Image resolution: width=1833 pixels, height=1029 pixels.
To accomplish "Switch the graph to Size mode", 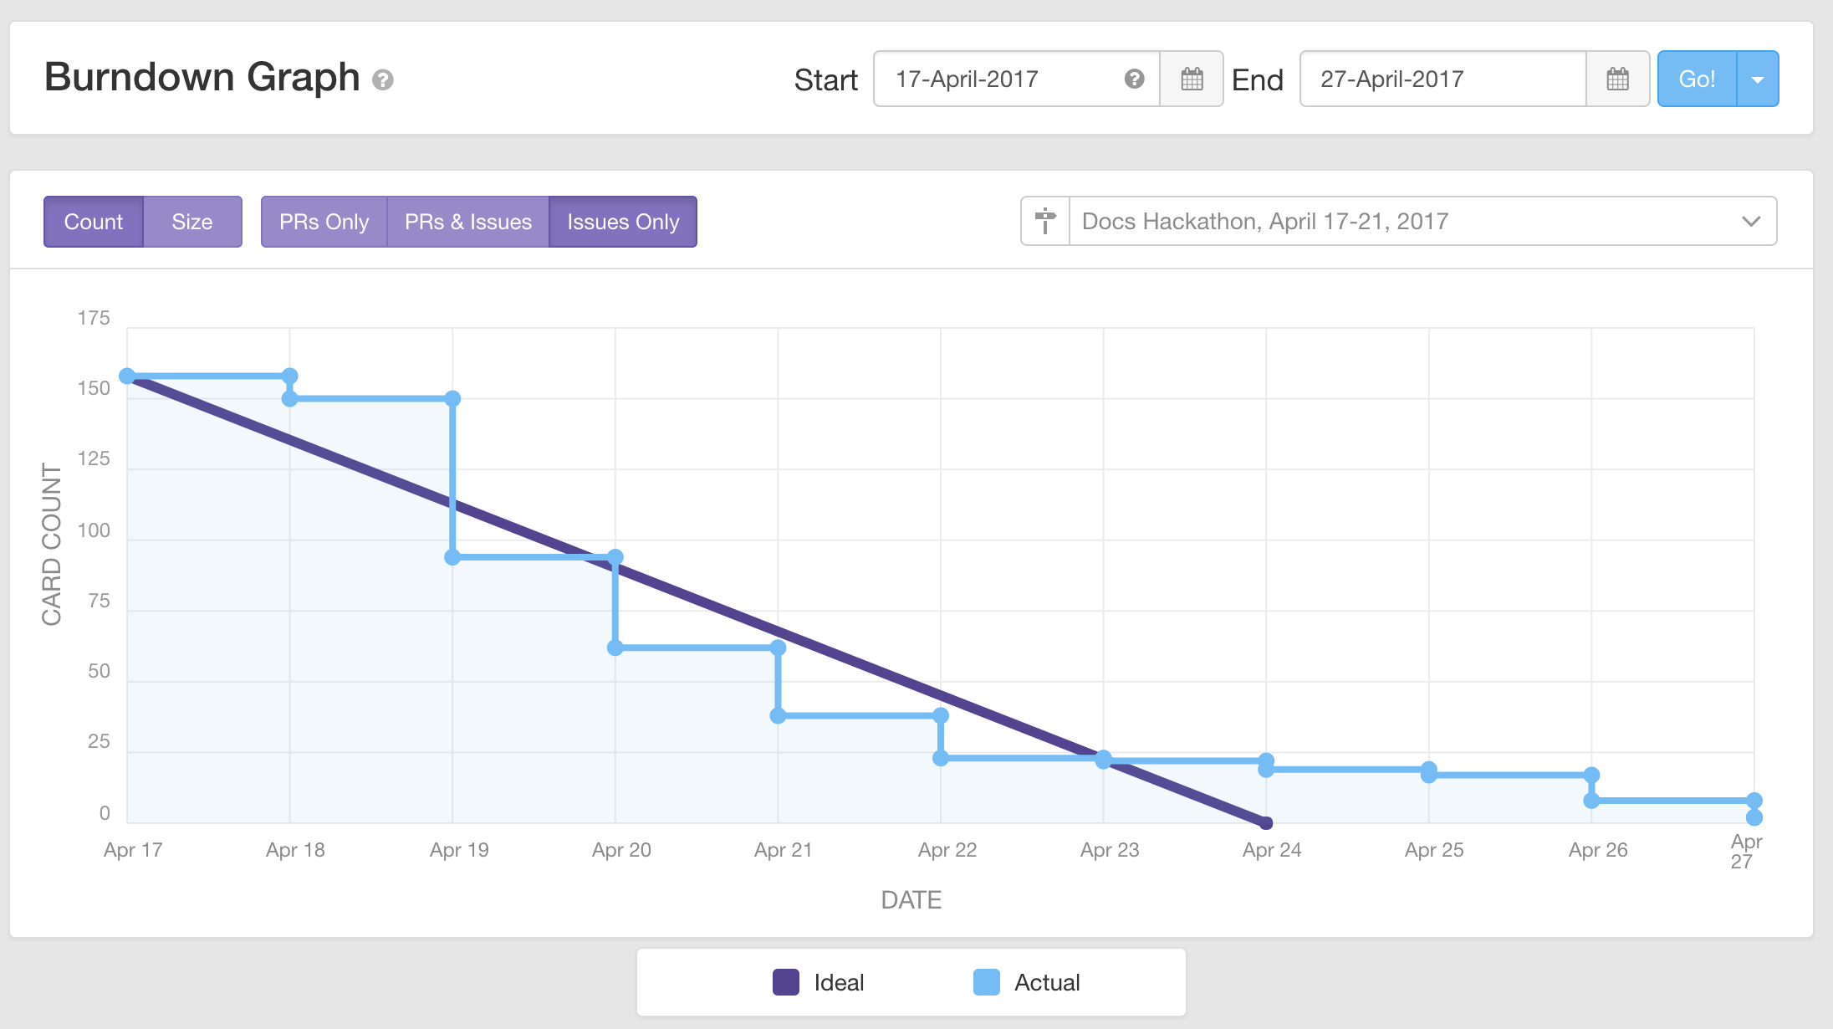I will pos(192,221).
